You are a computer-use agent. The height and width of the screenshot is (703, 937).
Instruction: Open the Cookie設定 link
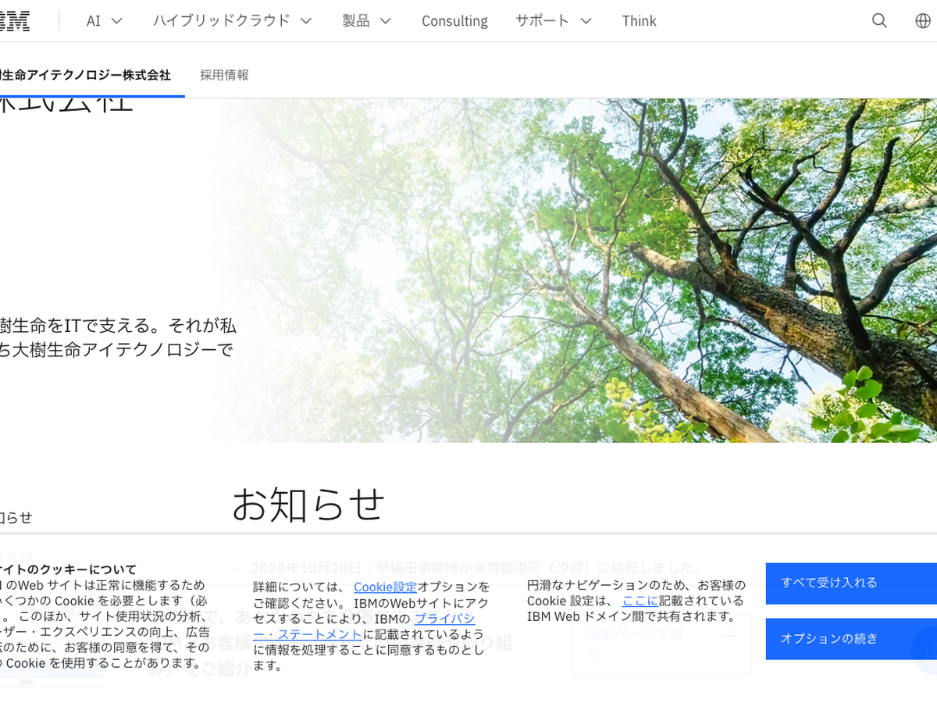click(x=385, y=587)
